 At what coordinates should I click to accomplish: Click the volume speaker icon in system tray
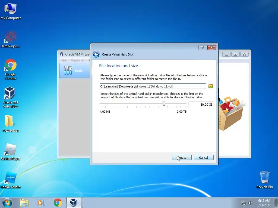pyautogui.click(x=251, y=203)
